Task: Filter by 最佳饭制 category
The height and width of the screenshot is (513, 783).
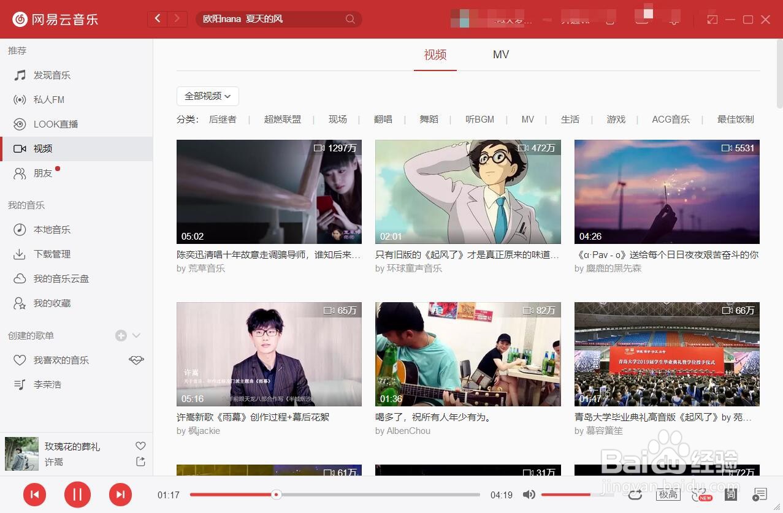Action: tap(736, 120)
